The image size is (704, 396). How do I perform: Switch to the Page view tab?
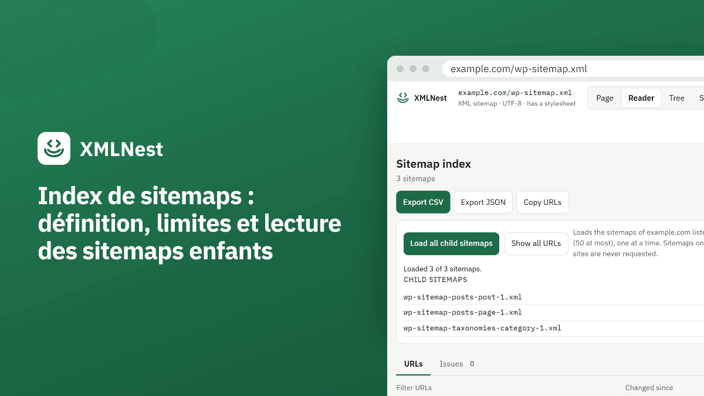tap(605, 98)
